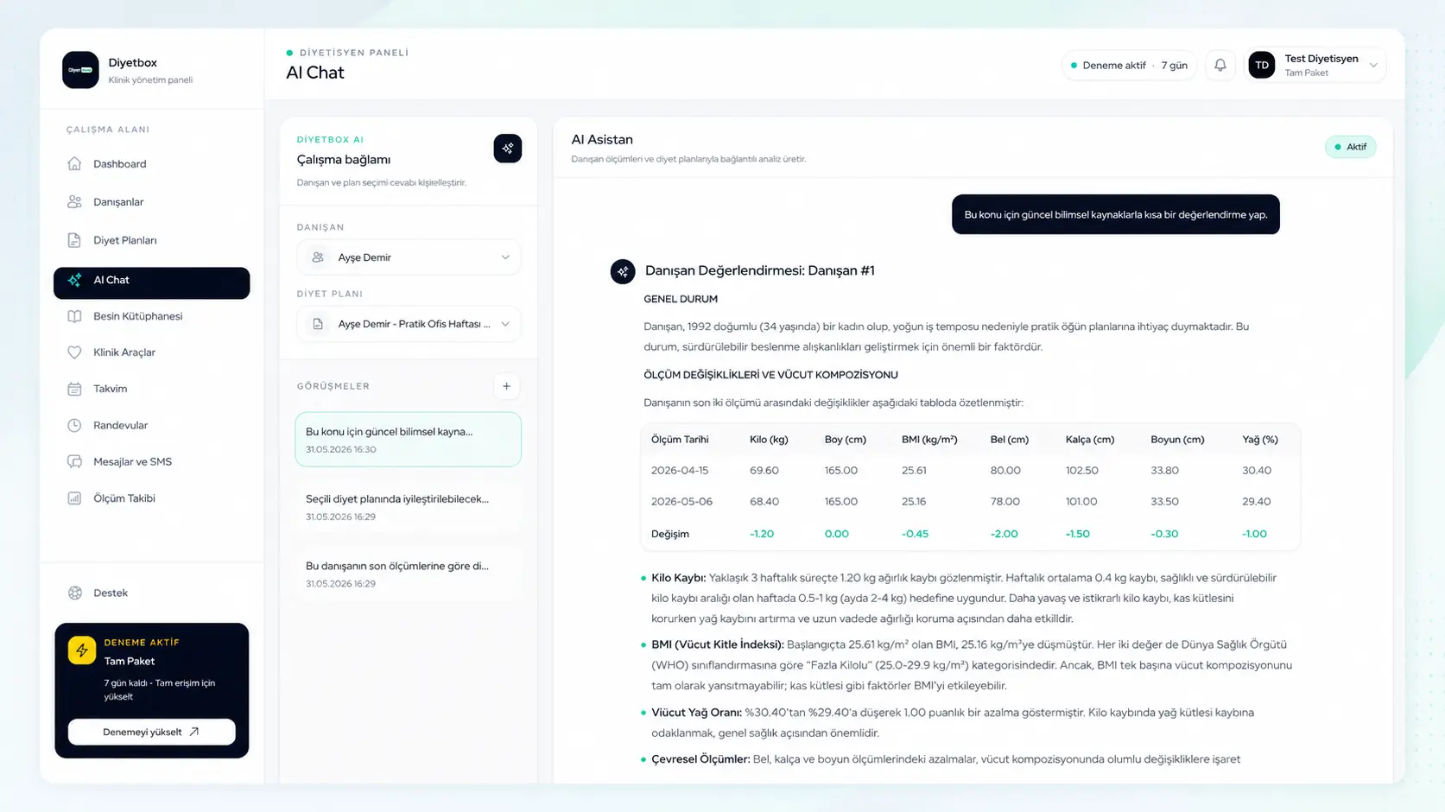1445x812 pixels.
Task: Click the AI Chat page title
Action: (x=315, y=73)
